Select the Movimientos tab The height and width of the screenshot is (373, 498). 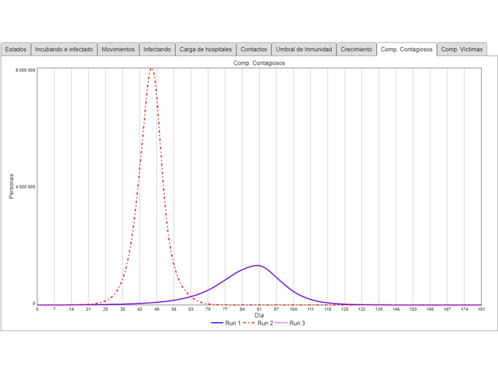pos(118,49)
